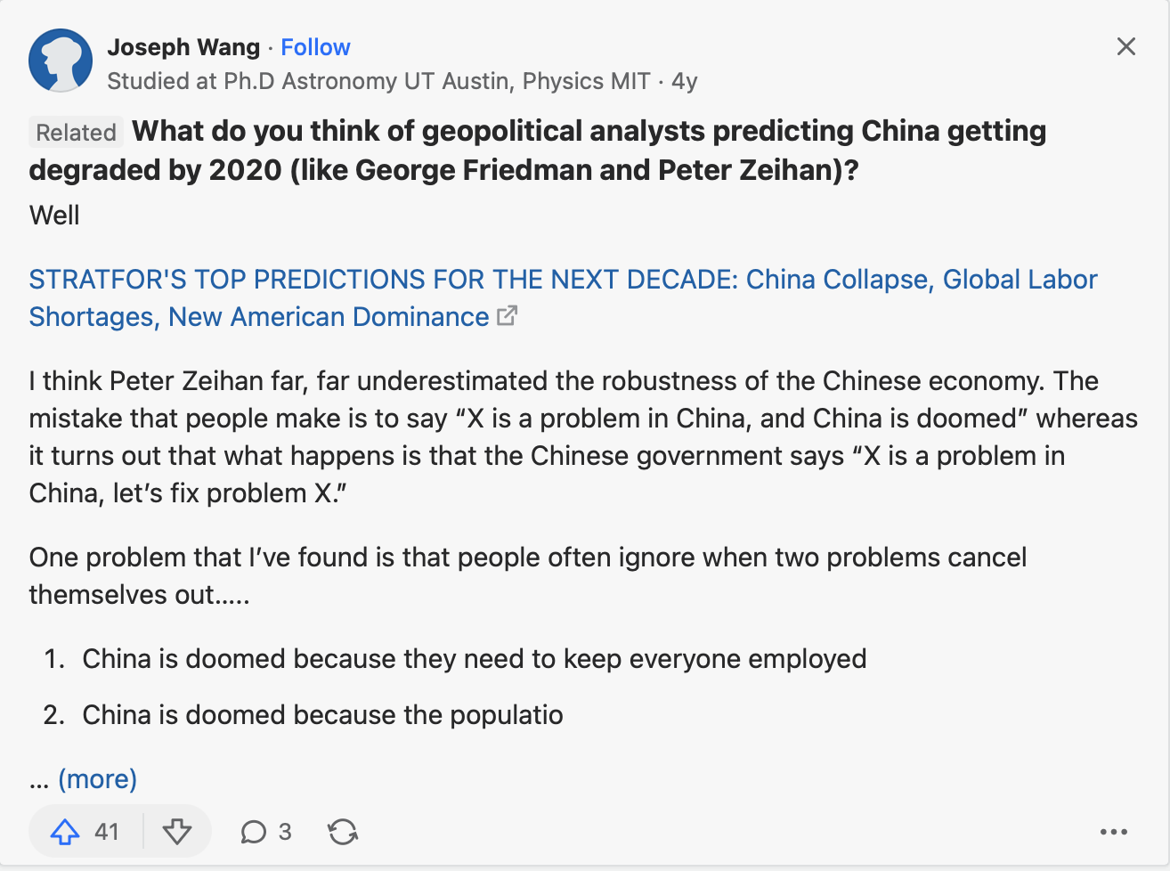1170x871 pixels.
Task: Click the comment count 3
Action: coord(285,832)
